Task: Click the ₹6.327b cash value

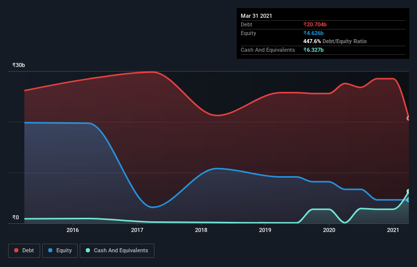Action: (x=313, y=50)
